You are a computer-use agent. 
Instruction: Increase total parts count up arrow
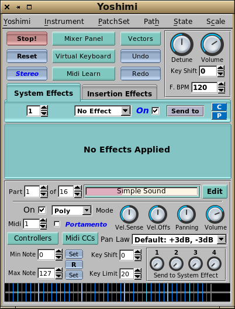coord(78,189)
